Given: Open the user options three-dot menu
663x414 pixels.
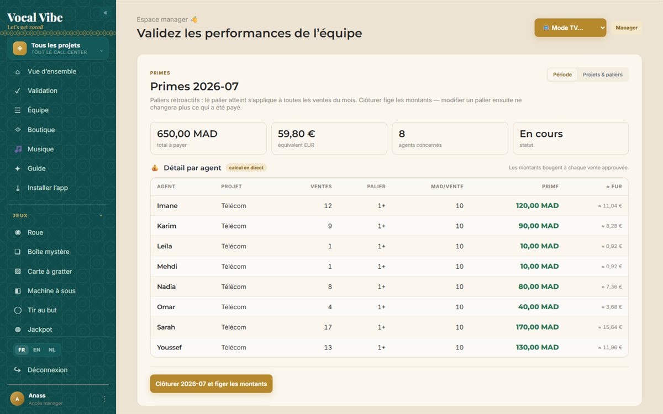Looking at the screenshot, I should point(104,399).
